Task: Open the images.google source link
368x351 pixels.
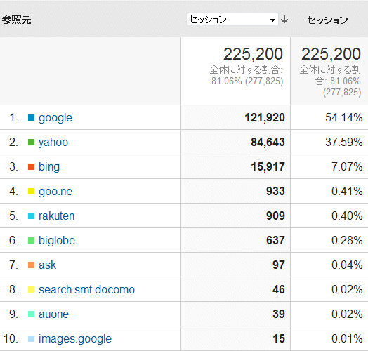Action: (75, 339)
